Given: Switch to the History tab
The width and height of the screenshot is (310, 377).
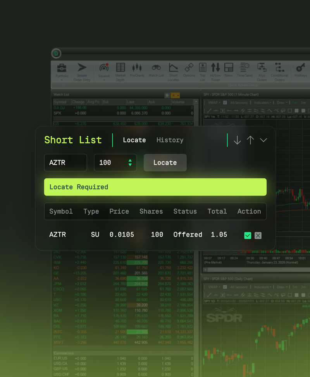Looking at the screenshot, I should click(170, 140).
